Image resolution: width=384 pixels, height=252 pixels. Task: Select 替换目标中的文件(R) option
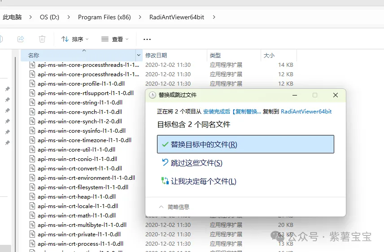(x=245, y=144)
